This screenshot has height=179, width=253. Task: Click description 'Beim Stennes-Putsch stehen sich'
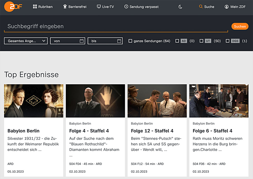pyautogui.click(x=156, y=144)
